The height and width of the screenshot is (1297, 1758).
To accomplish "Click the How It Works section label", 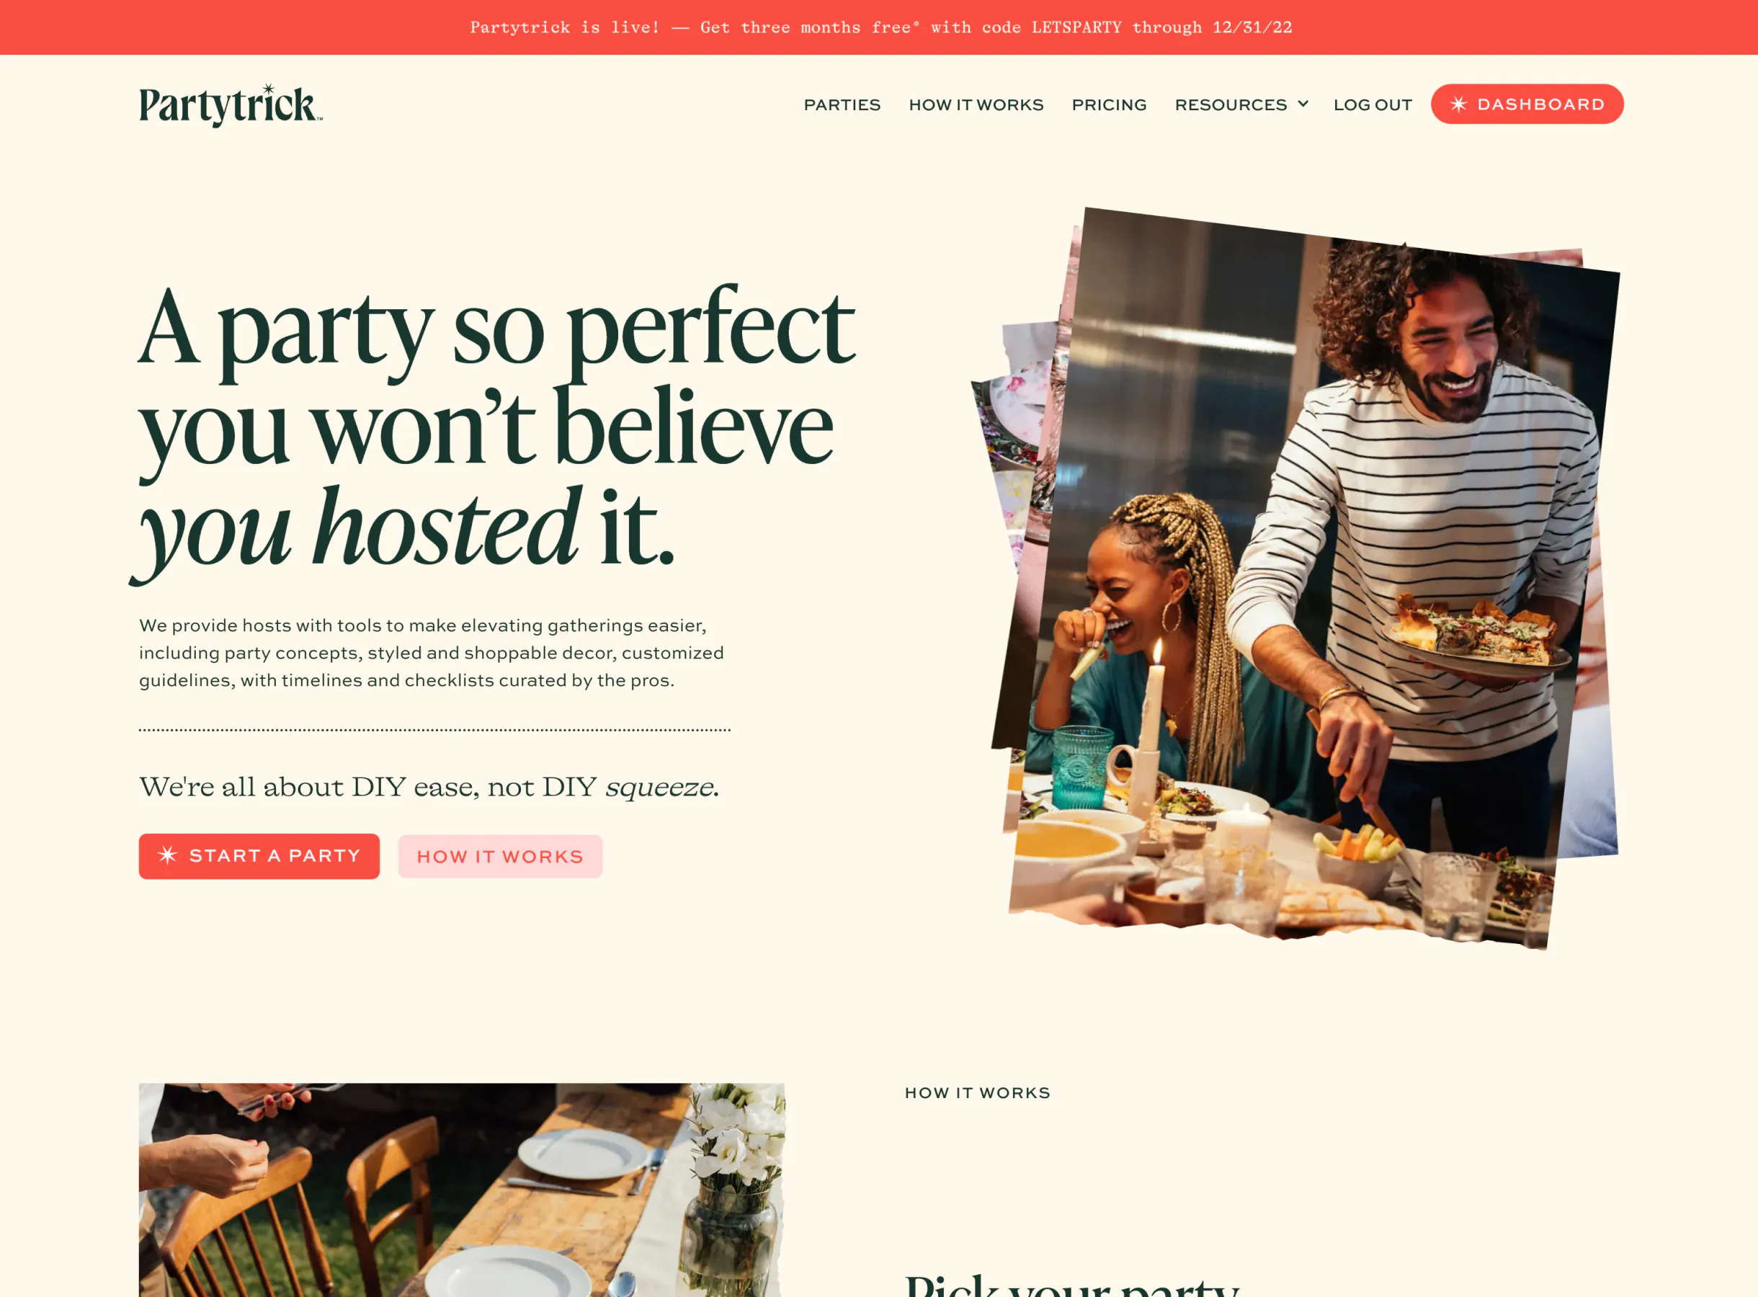I will (977, 1093).
